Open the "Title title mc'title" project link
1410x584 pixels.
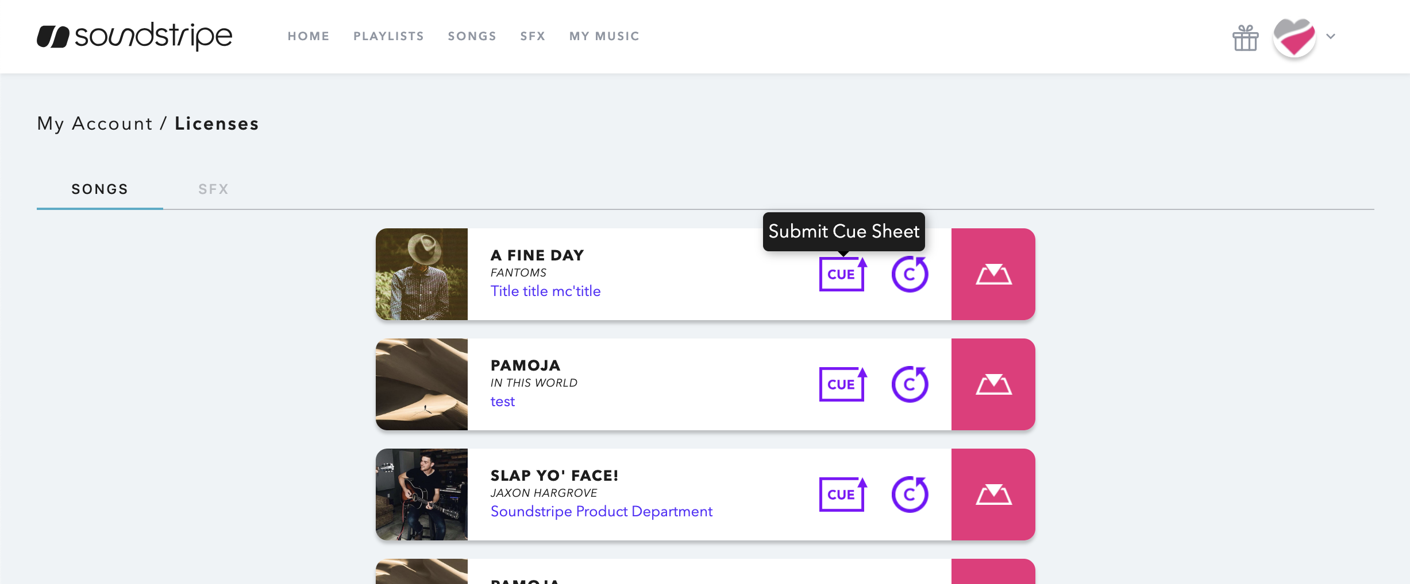[x=545, y=291]
